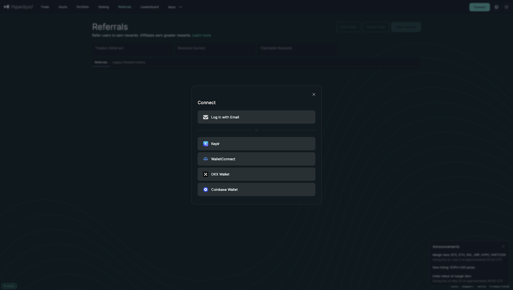Select the Referrals tab
513x290 pixels.
click(101, 62)
